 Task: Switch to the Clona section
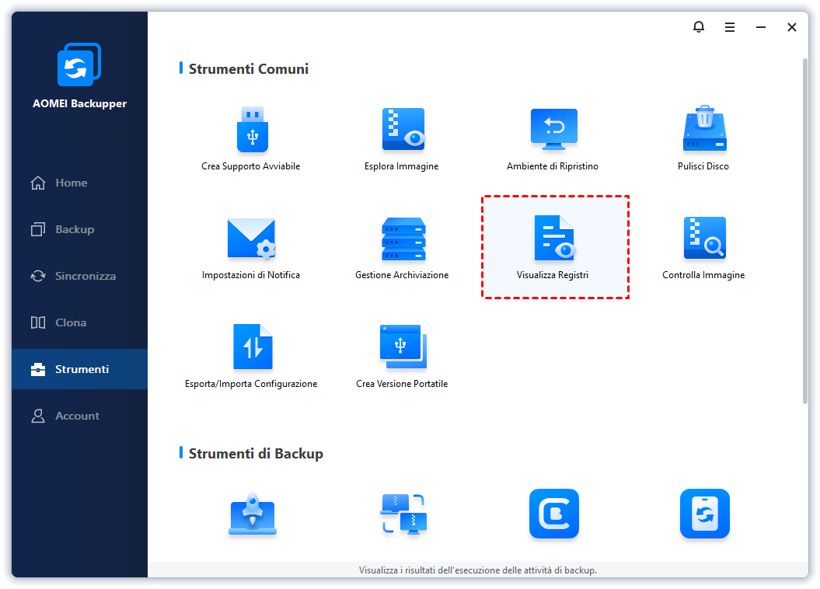79,322
